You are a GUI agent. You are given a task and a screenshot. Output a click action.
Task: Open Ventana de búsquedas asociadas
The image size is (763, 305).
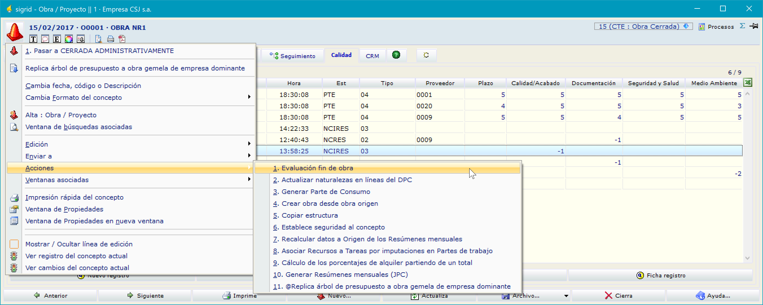pyautogui.click(x=130, y=127)
